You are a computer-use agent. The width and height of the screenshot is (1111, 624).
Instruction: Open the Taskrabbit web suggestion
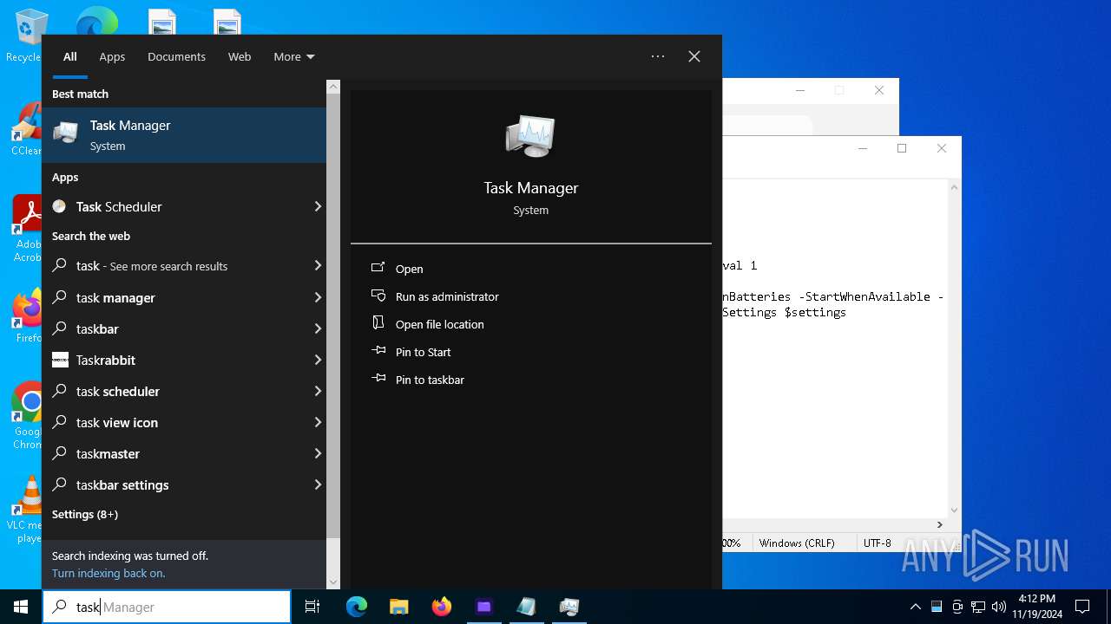(x=184, y=360)
